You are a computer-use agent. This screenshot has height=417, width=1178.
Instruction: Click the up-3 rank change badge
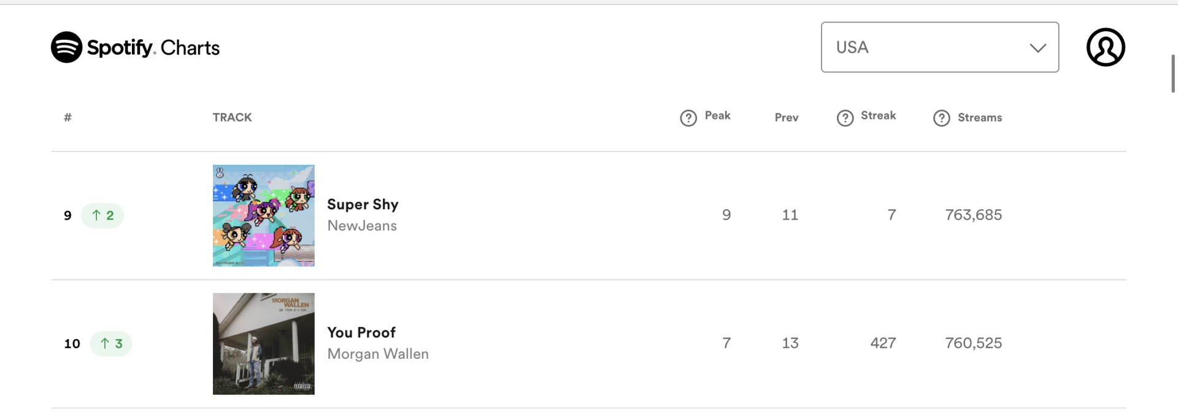click(x=111, y=343)
